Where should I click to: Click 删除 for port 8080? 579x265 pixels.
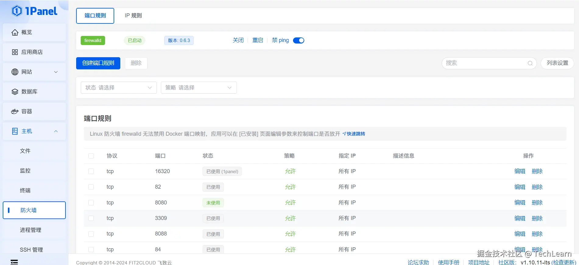point(537,203)
